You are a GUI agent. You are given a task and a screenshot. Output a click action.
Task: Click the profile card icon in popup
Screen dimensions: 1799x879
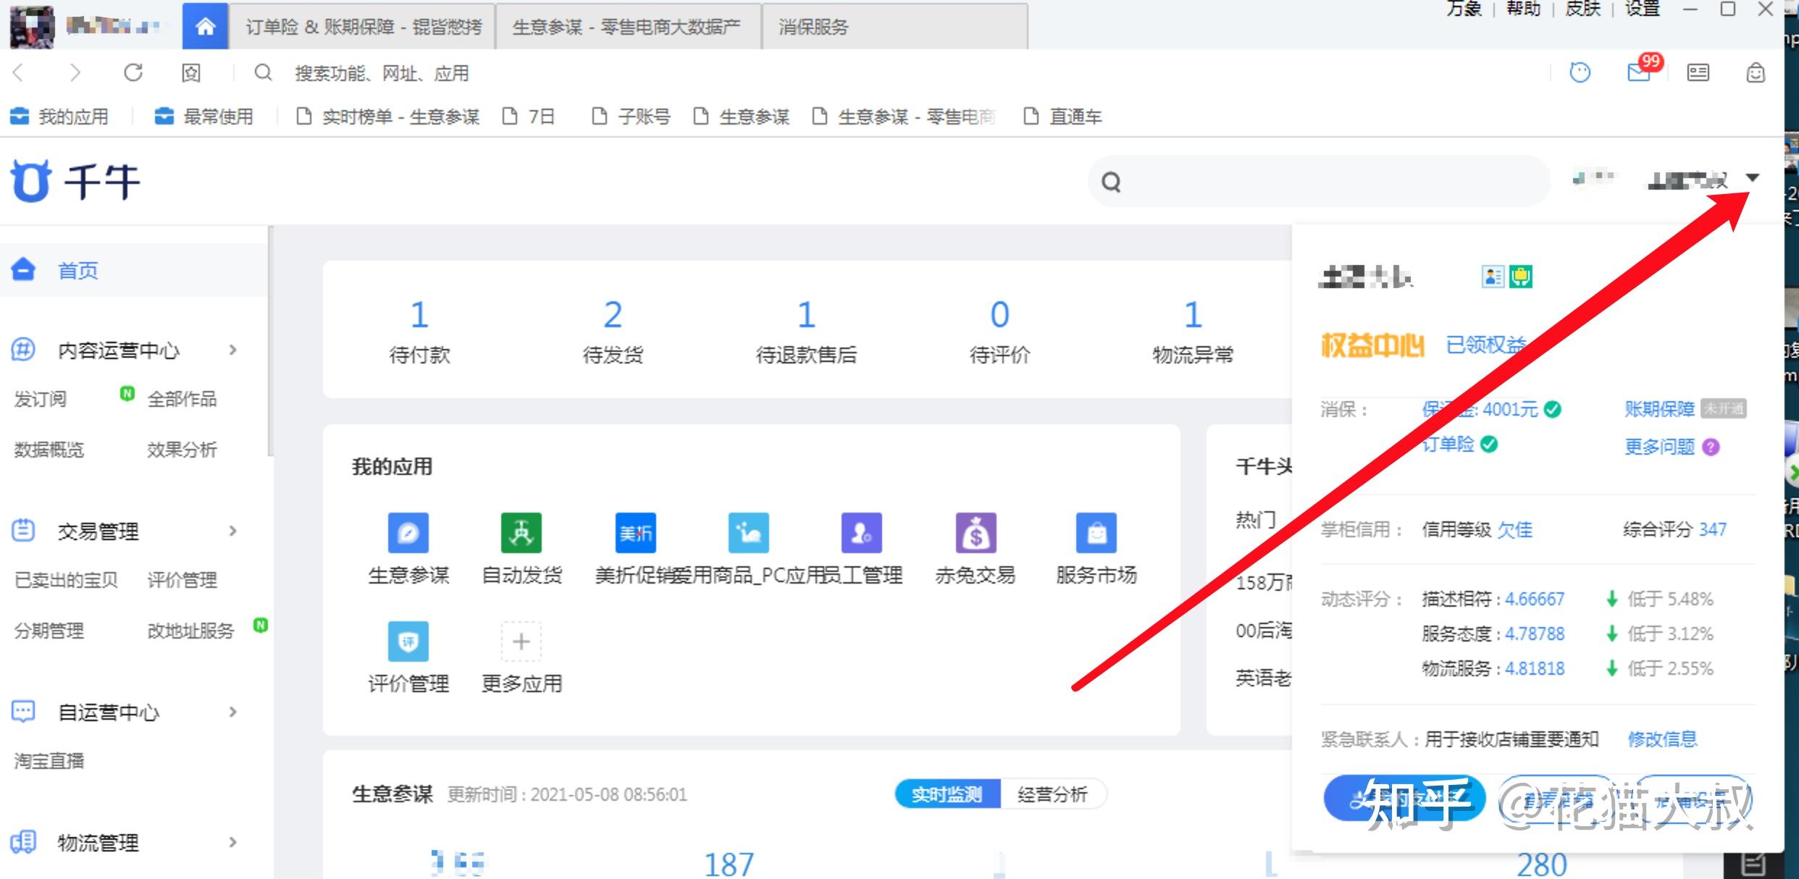[1493, 277]
